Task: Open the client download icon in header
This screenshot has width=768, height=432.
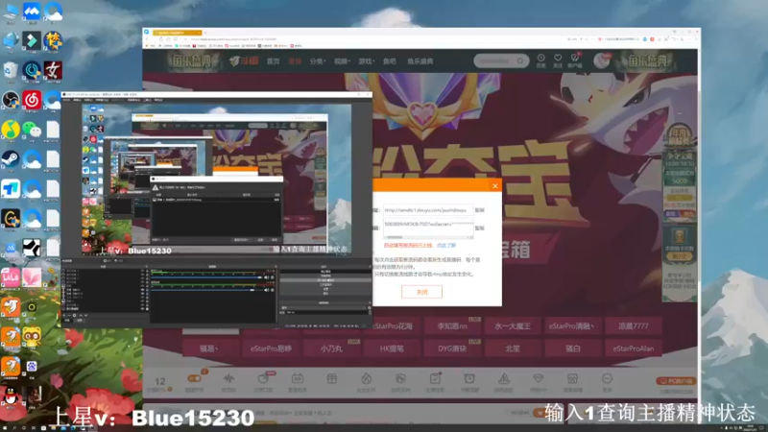Action: pos(574,59)
